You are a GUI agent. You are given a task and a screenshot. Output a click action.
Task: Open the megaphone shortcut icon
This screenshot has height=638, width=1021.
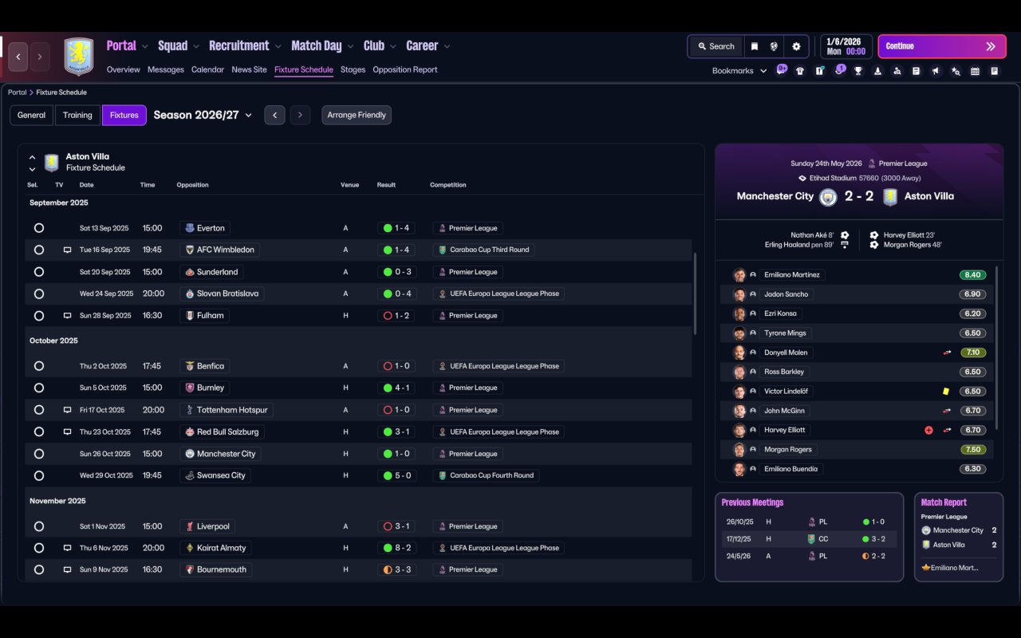(x=936, y=71)
